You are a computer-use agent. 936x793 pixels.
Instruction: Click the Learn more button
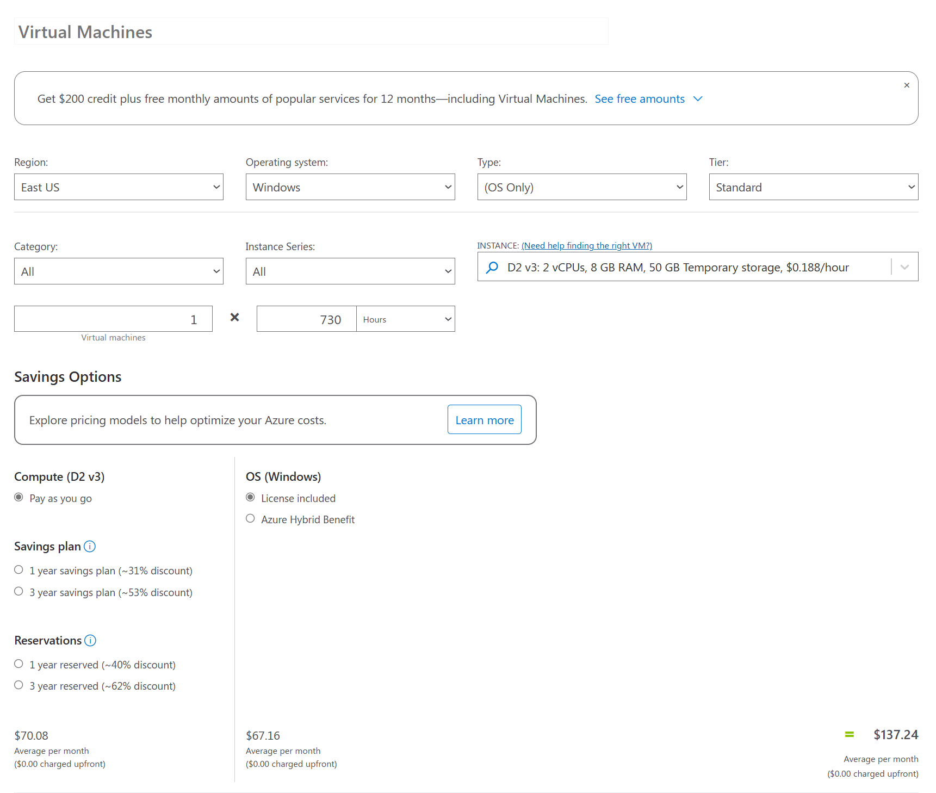tap(484, 419)
